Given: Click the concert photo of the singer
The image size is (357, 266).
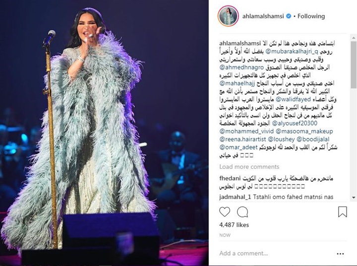Looking at the screenshot, I should pyautogui.click(x=104, y=133).
